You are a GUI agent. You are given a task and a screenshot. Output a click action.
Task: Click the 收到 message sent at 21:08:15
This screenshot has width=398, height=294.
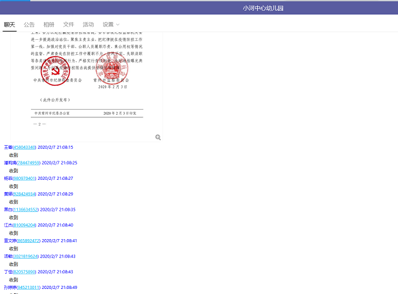[13, 155]
